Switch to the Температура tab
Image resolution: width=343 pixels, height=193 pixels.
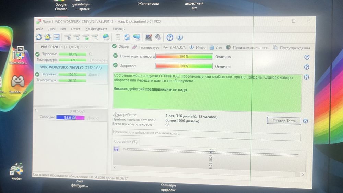(x=146, y=47)
